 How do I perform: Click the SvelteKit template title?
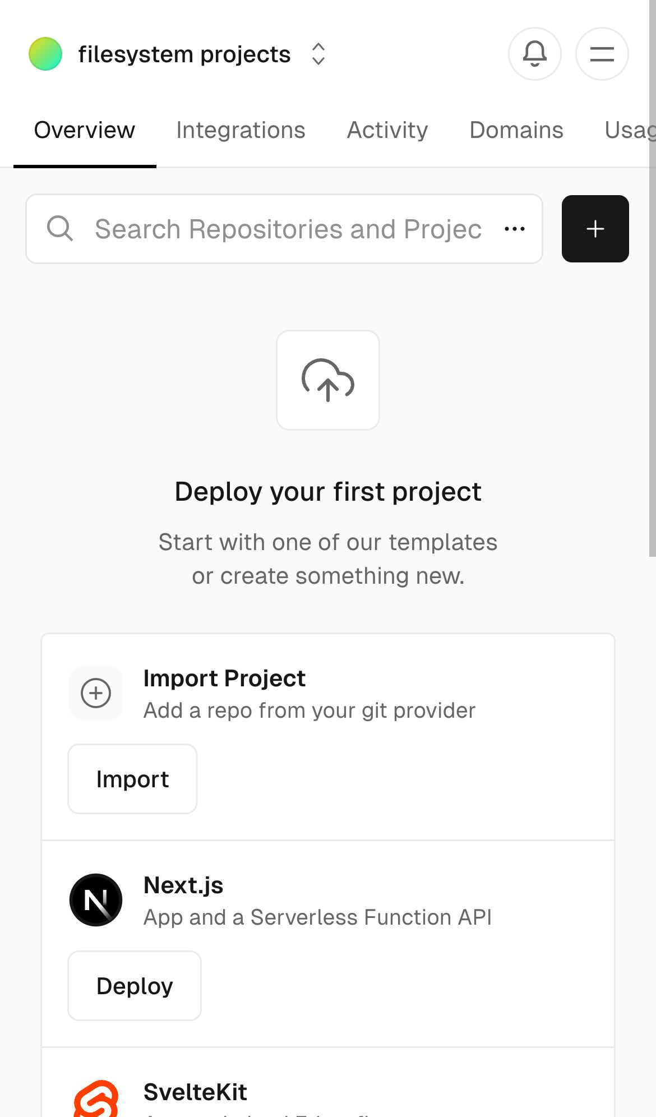[195, 1092]
